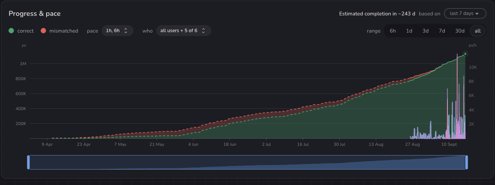Screen dimensions: 495x185
Task: Set the range to 1d
Action: point(409,31)
